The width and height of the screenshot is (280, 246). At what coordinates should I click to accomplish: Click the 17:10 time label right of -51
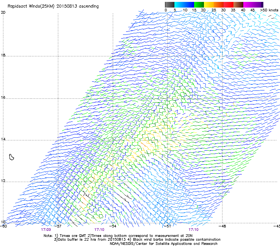[193, 230]
